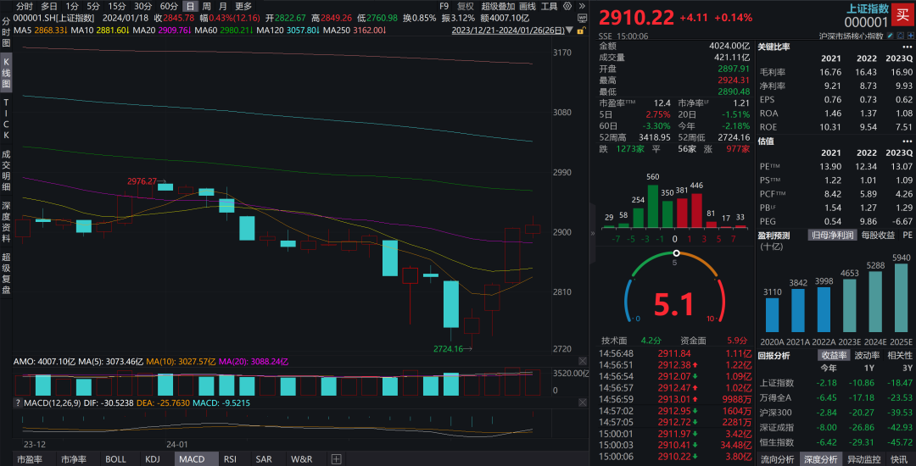Click the WP icon beside the turnover amount

(582, 18)
